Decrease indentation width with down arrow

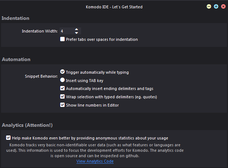click(76, 33)
